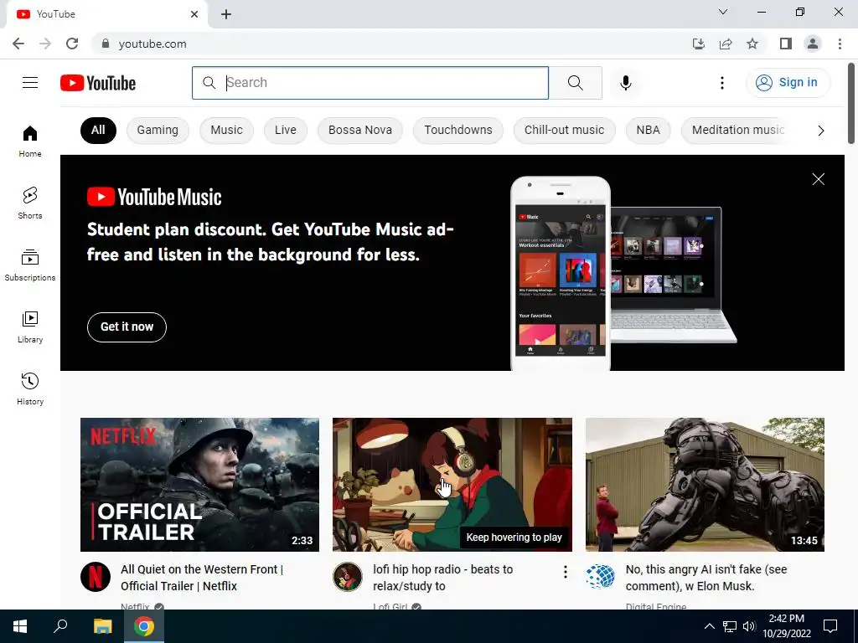Close the YouTube tab
The height and width of the screenshot is (643, 858).
coord(194,14)
